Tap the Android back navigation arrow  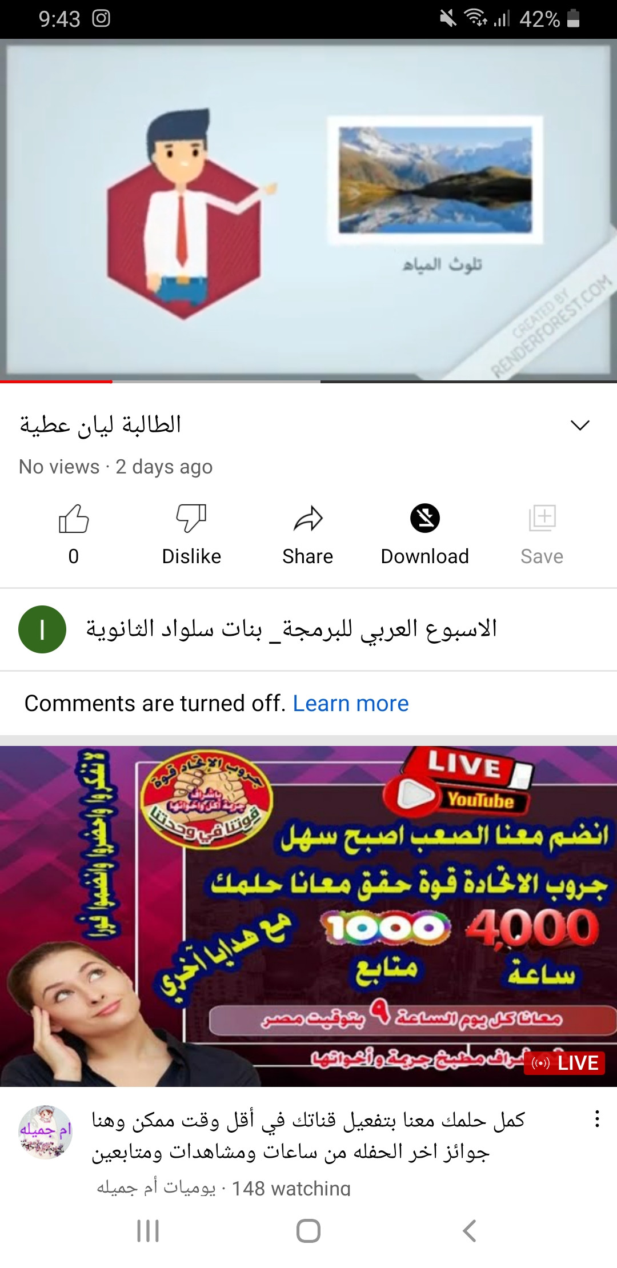point(469,1230)
